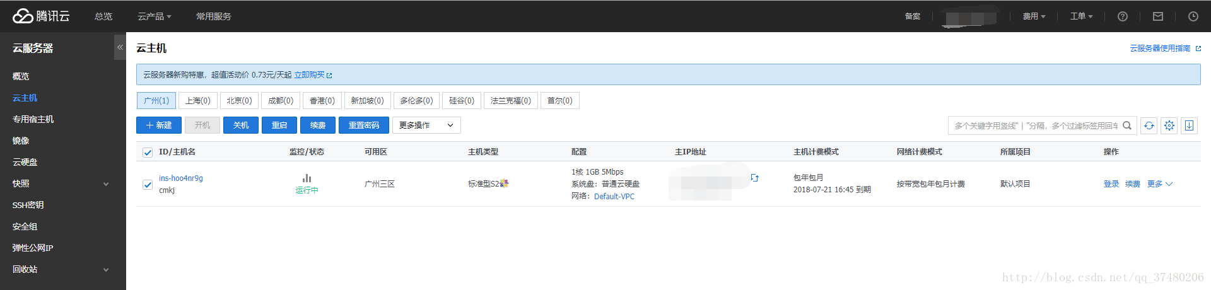Click the 主机计费模式 column header
Image resolution: width=1211 pixels, height=290 pixels.
[x=816, y=152]
